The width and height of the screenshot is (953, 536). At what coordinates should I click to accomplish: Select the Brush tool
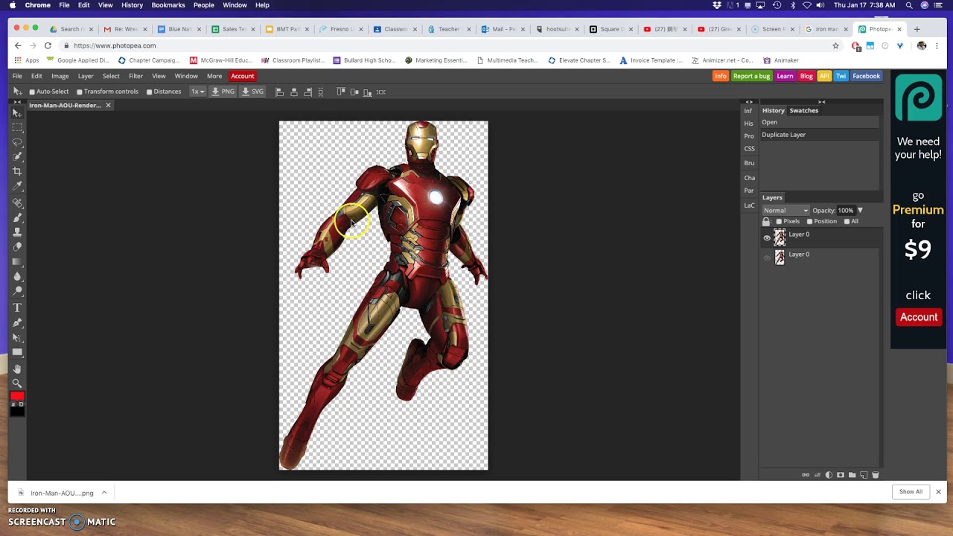[x=17, y=217]
